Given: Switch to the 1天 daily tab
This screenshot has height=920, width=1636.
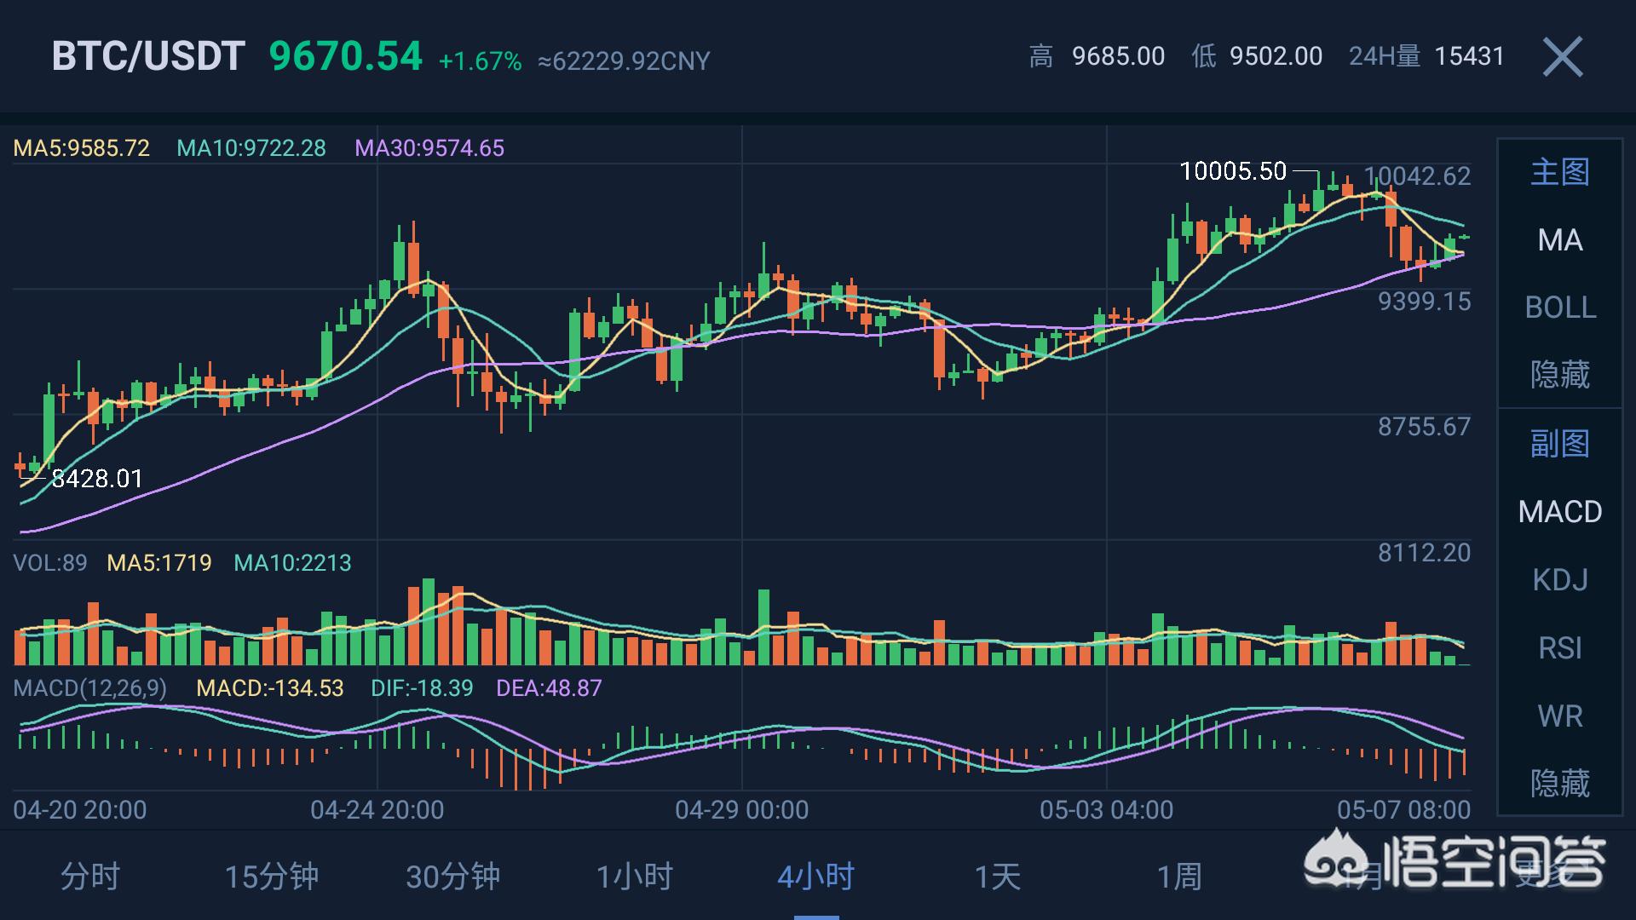Looking at the screenshot, I should click(997, 877).
